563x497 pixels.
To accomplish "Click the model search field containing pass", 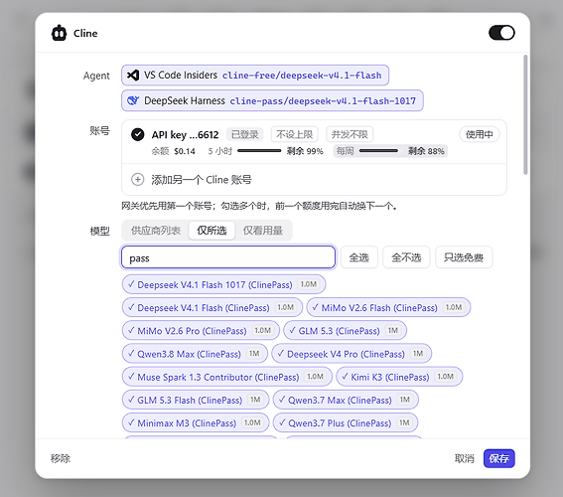I will pos(228,257).
